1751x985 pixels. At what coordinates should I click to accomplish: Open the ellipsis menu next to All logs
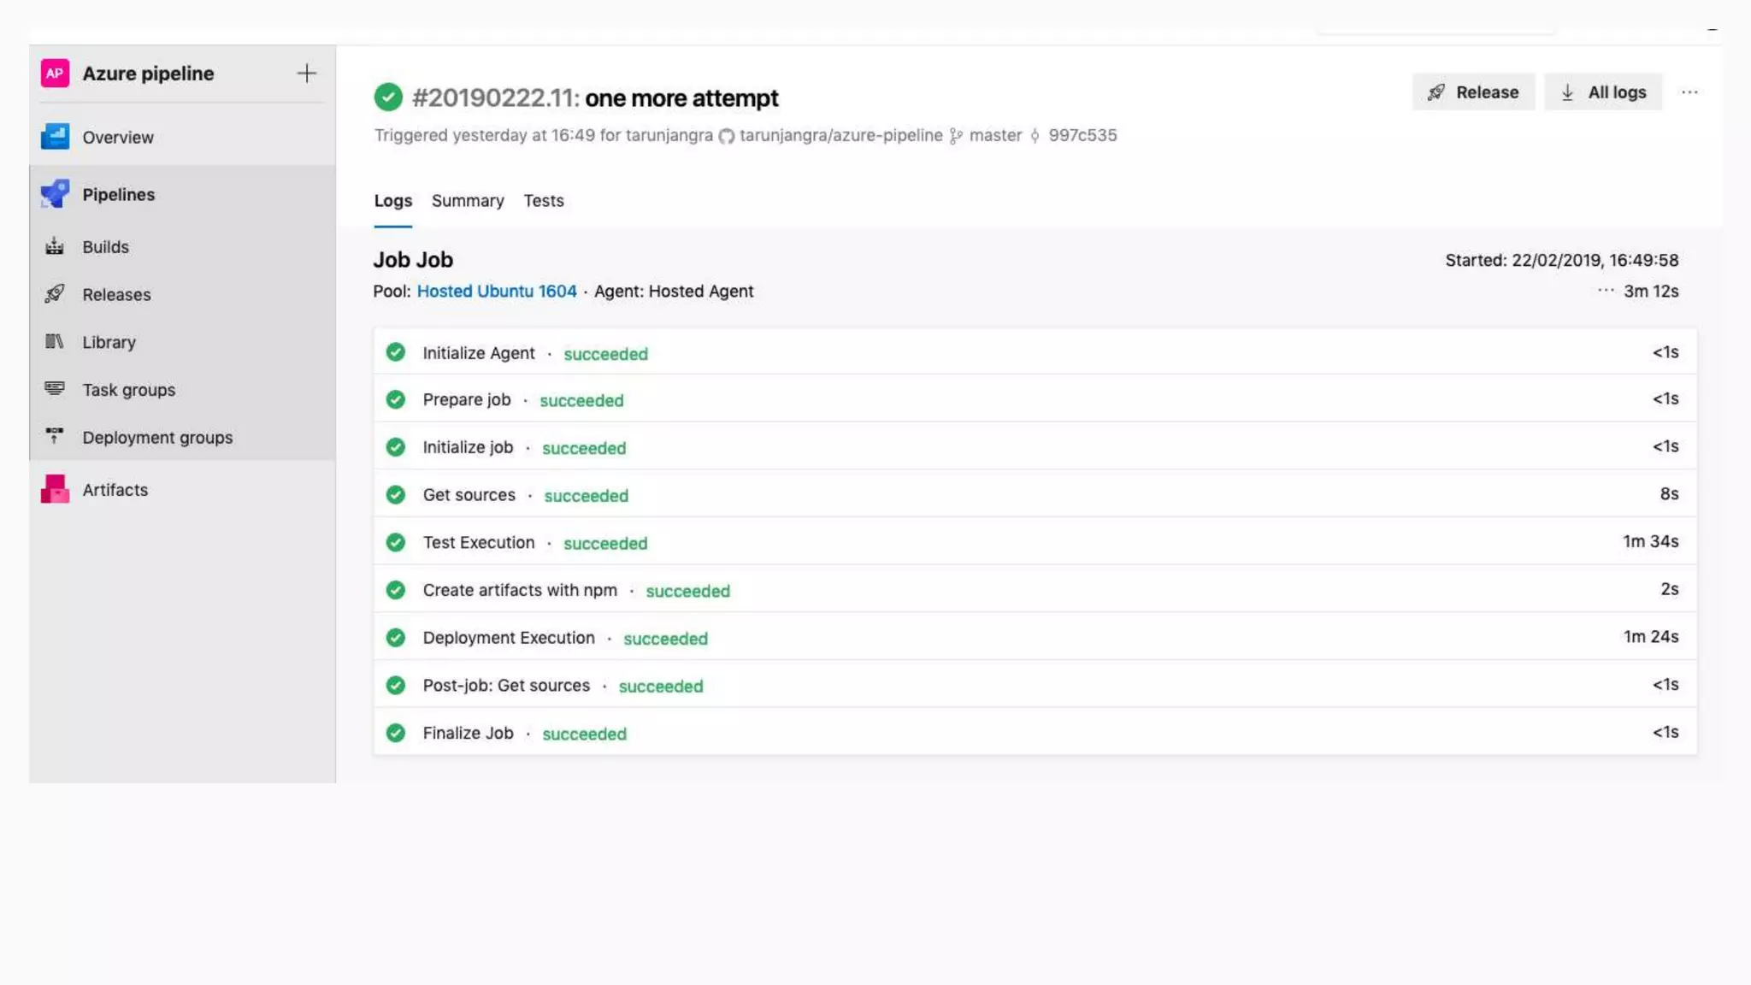1689,92
